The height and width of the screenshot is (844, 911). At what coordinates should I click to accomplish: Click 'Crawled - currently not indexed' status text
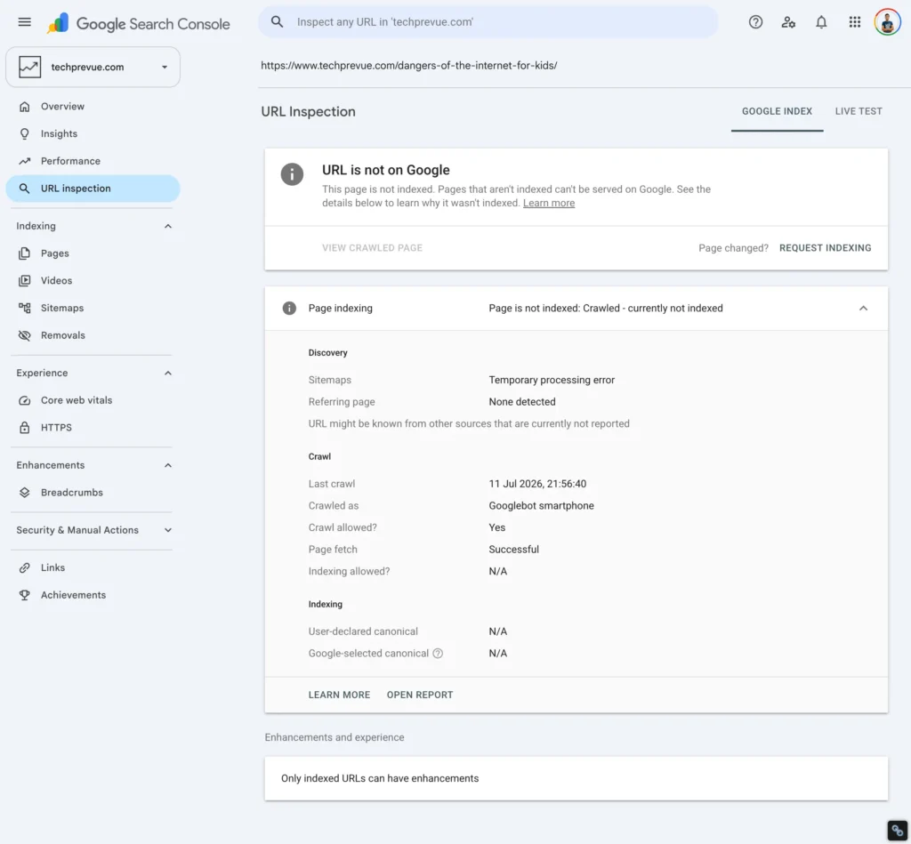tap(652, 309)
